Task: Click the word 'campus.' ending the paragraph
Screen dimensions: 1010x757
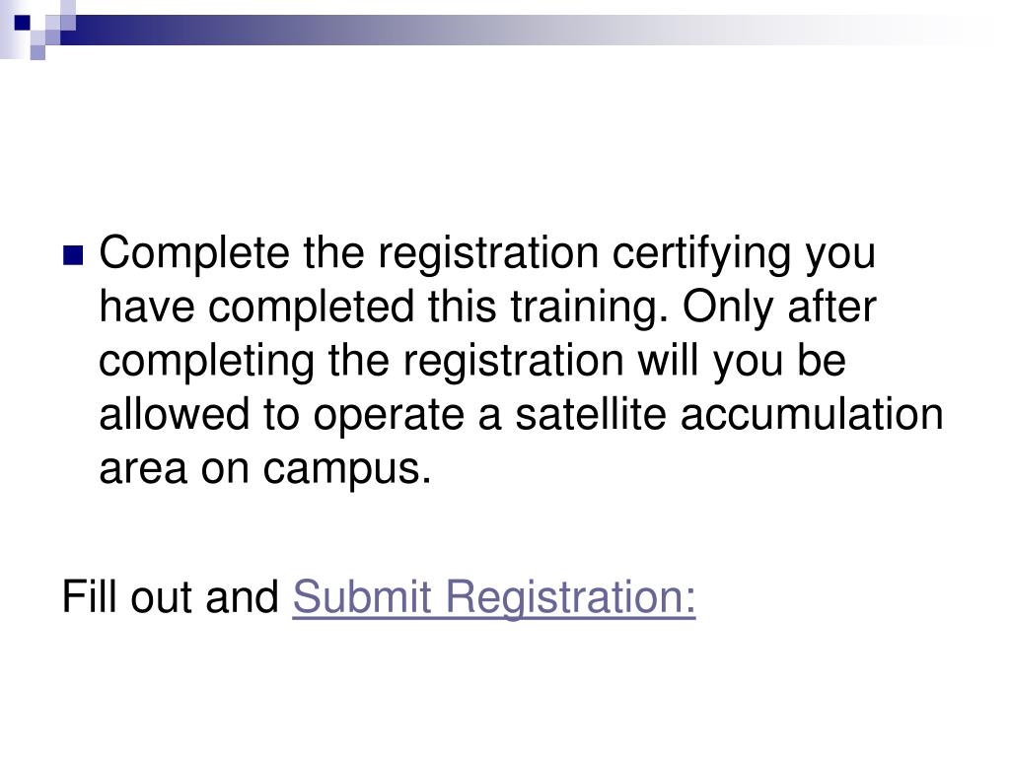Action: tap(346, 468)
